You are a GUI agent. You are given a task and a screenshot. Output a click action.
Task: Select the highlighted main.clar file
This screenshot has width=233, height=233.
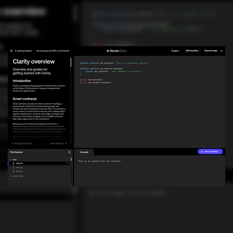39,163
